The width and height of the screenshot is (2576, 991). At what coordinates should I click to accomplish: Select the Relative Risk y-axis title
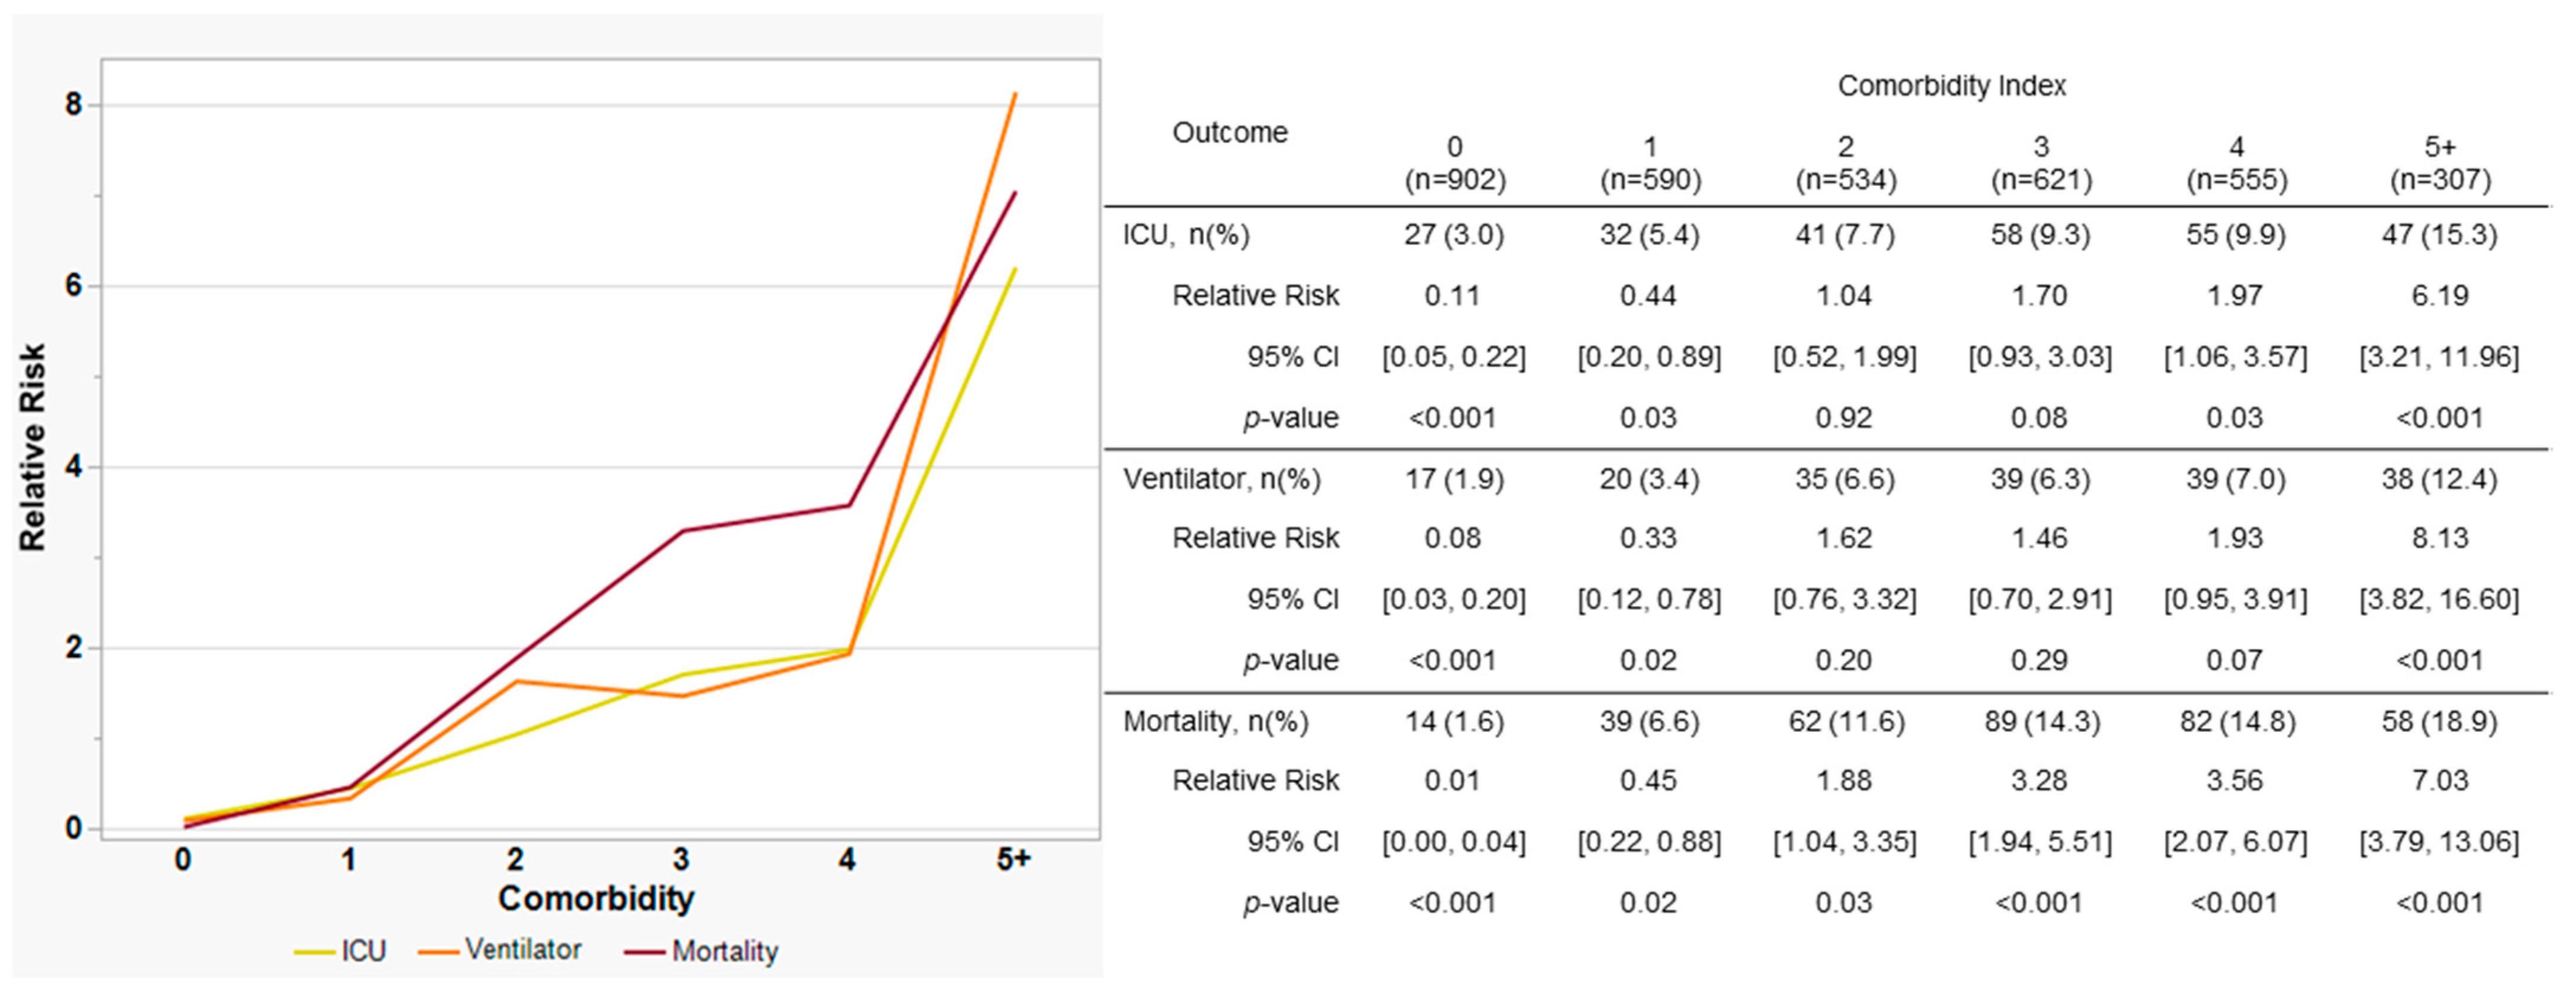tap(33, 447)
